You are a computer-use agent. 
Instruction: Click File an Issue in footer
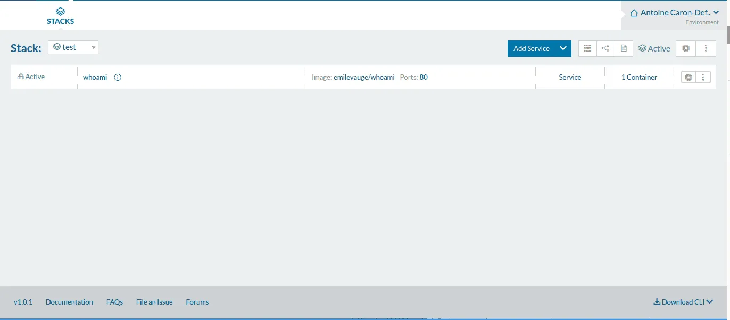tap(154, 302)
